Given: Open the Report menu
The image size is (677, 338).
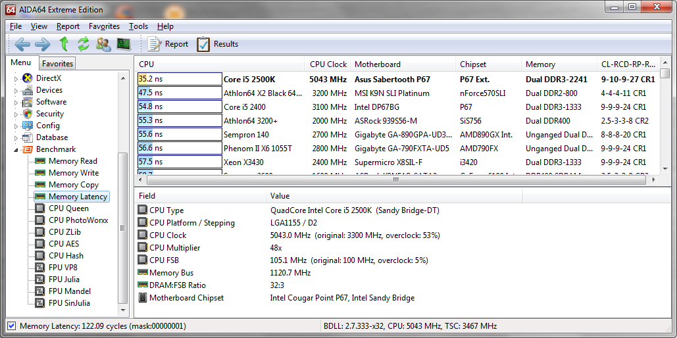Looking at the screenshot, I should [x=68, y=26].
